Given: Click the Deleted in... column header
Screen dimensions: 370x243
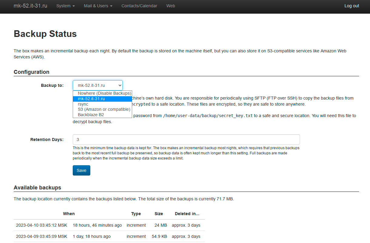Looking at the screenshot, I should pos(187,214).
